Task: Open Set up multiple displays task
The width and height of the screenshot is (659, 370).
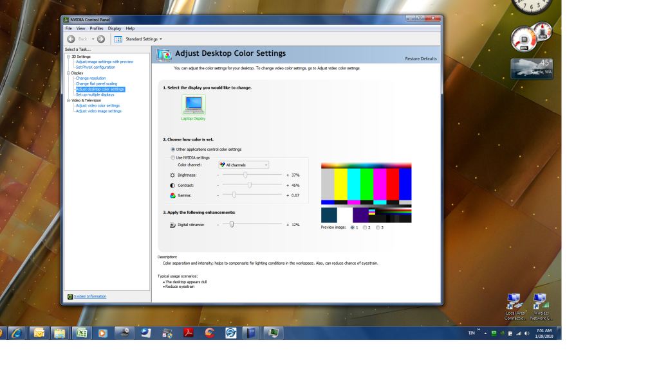Action: [95, 95]
